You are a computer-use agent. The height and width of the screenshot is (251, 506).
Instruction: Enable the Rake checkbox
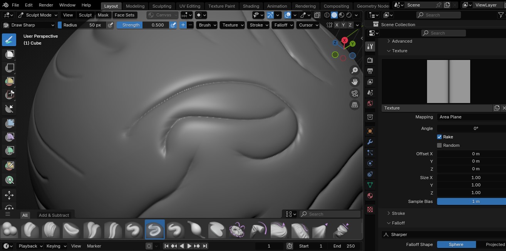coord(439,137)
